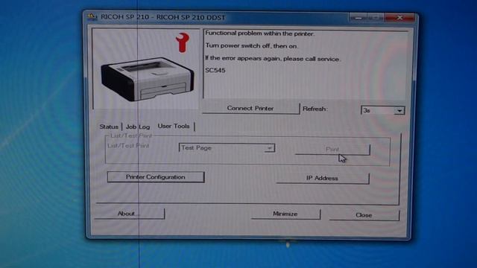Click the Minimize button at bottom
The width and height of the screenshot is (477, 268).
[x=285, y=214]
